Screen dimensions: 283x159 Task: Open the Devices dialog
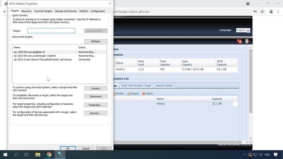(x=96, y=113)
